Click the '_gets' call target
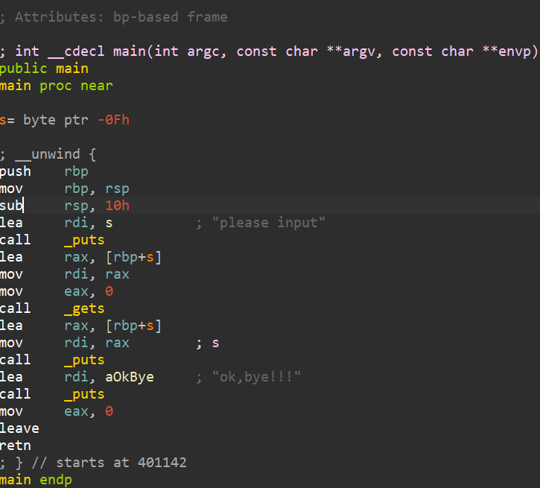The height and width of the screenshot is (488, 540). tap(84, 308)
